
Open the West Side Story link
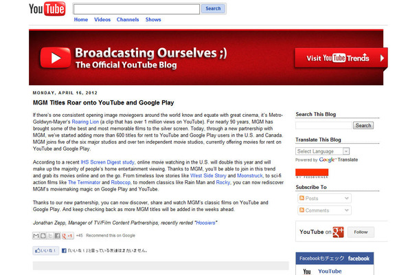coord(208,175)
